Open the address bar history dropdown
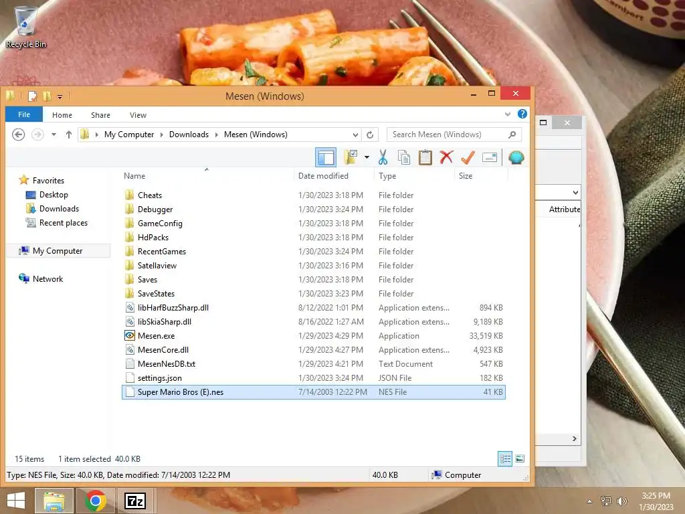685x514 pixels. 355,135
